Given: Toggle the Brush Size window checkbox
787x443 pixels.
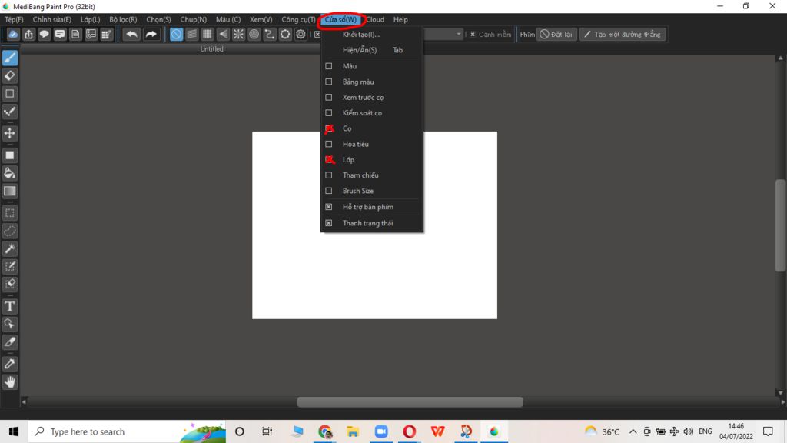Looking at the screenshot, I should (x=329, y=191).
